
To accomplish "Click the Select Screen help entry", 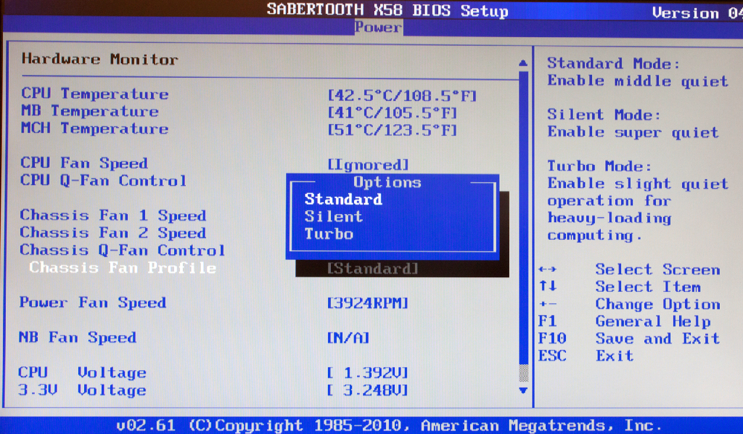I will click(658, 269).
